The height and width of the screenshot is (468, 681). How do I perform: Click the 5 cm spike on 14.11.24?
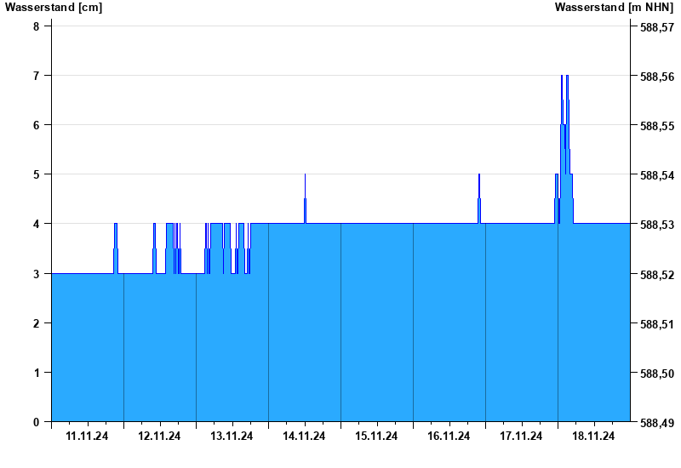click(x=305, y=175)
